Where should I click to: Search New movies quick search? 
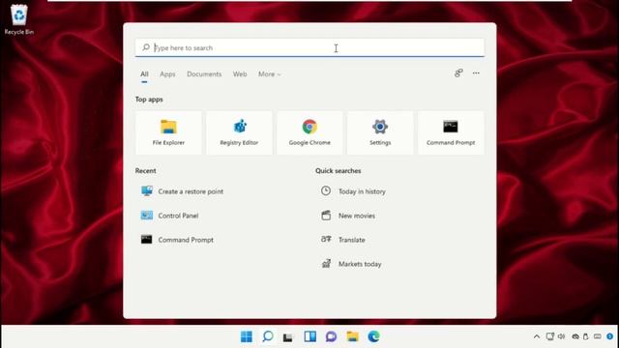pos(357,216)
